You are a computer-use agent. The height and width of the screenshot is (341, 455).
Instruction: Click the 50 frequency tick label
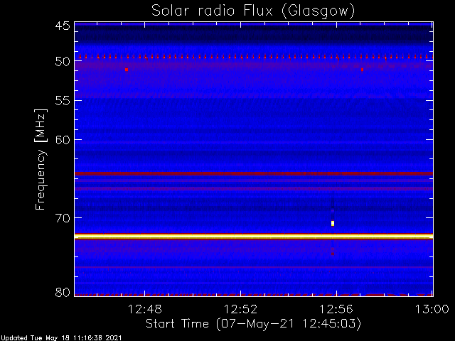[63, 61]
